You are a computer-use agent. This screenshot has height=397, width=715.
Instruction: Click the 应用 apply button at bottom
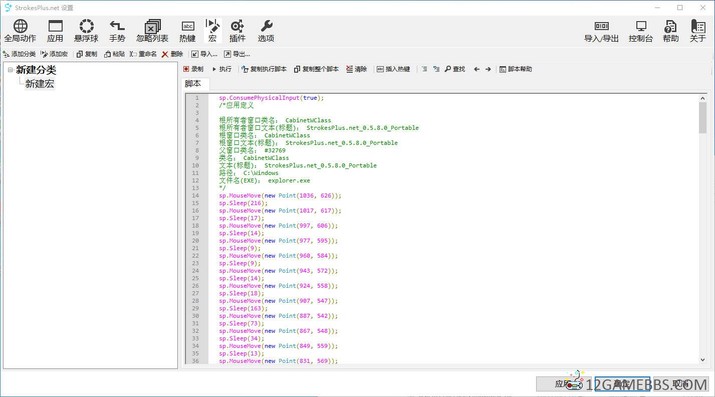564,384
